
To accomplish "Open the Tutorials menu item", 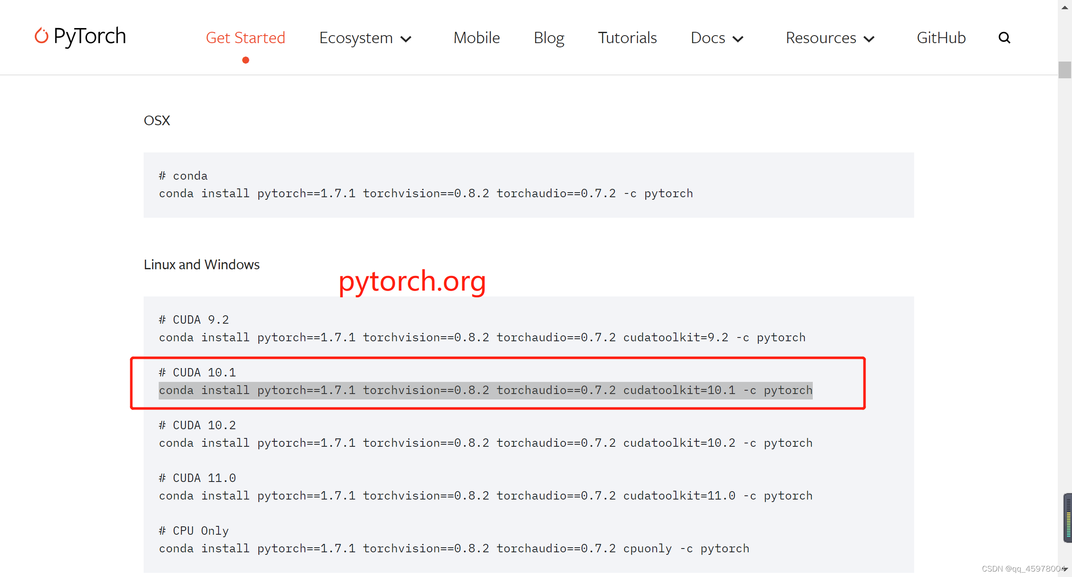I will [x=627, y=38].
